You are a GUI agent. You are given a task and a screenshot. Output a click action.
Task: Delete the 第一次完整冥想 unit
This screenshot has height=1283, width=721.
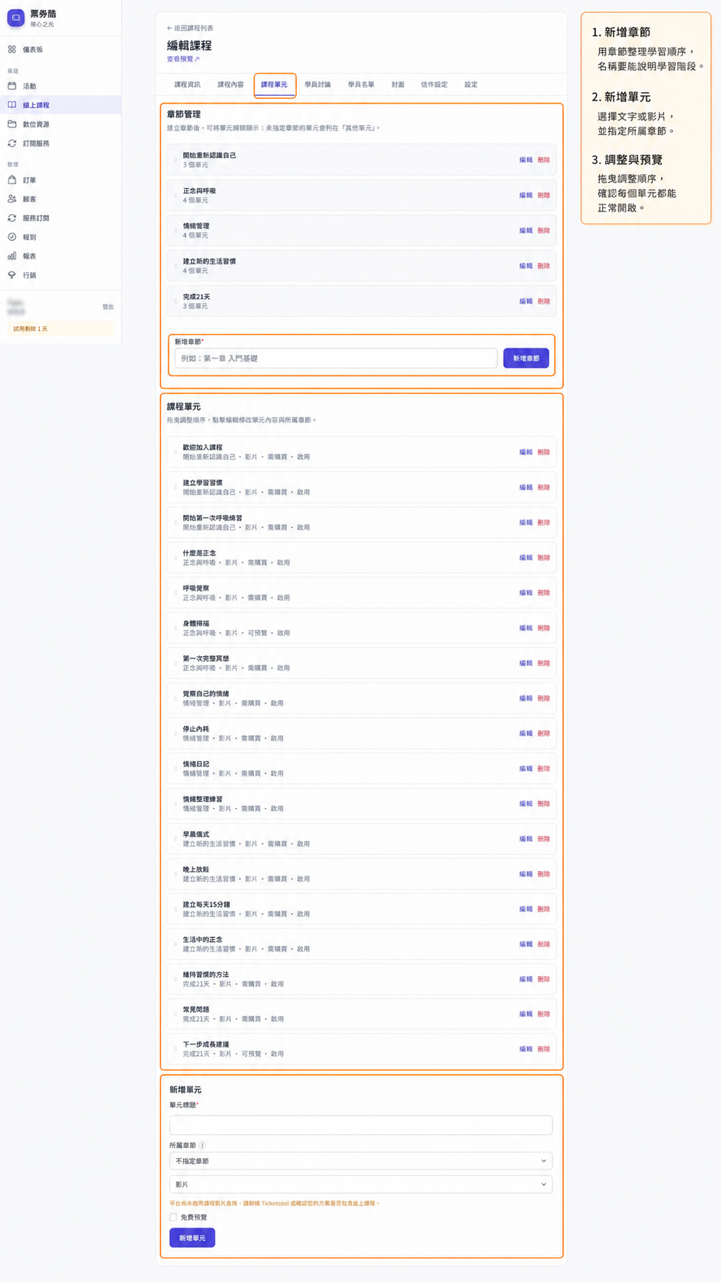(544, 663)
